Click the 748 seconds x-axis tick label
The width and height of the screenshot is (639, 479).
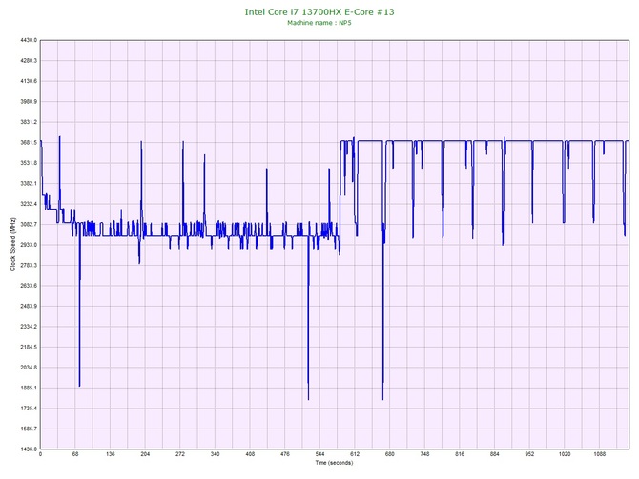point(425,454)
